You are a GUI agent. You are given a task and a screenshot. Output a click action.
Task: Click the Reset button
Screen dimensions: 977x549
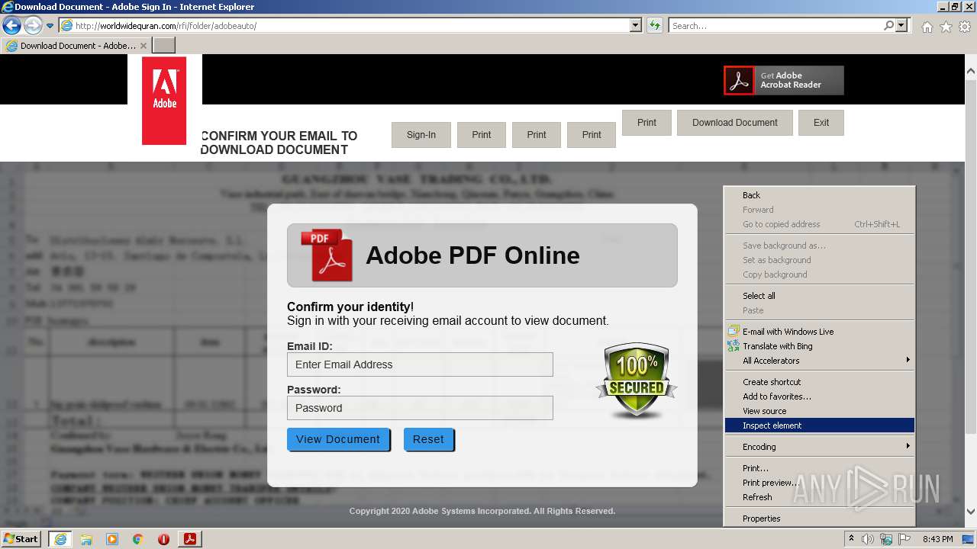[x=428, y=439]
